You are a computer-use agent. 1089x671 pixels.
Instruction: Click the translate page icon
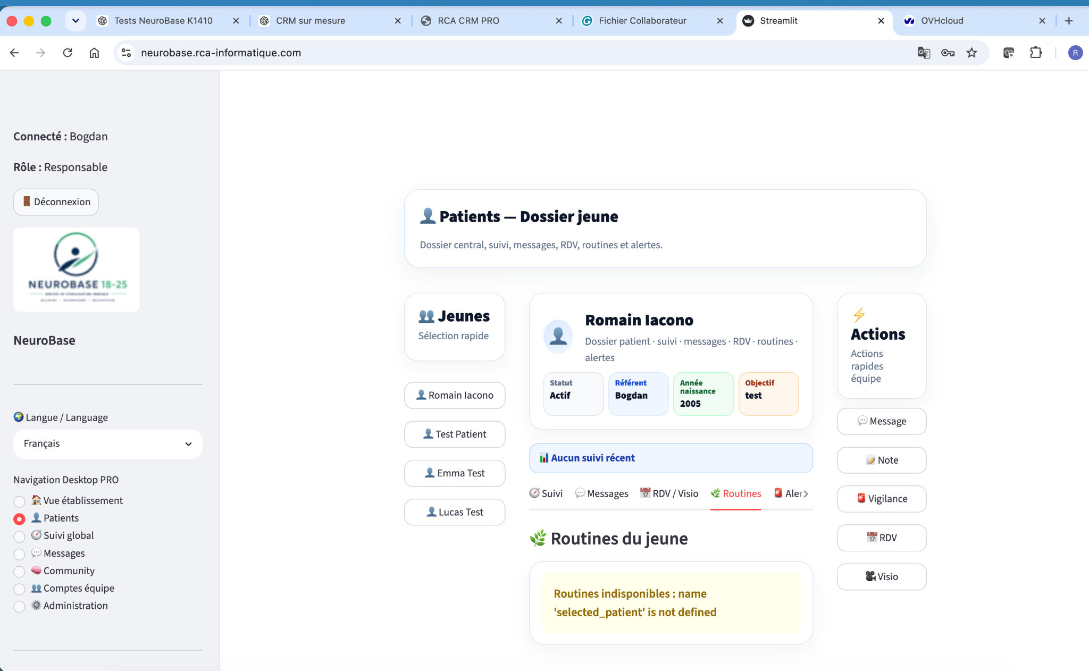click(x=924, y=53)
